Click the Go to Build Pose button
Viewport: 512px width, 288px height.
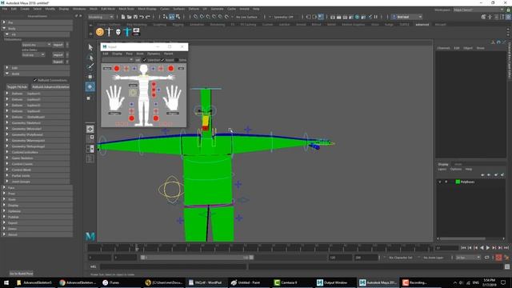pyautogui.click(x=22, y=274)
